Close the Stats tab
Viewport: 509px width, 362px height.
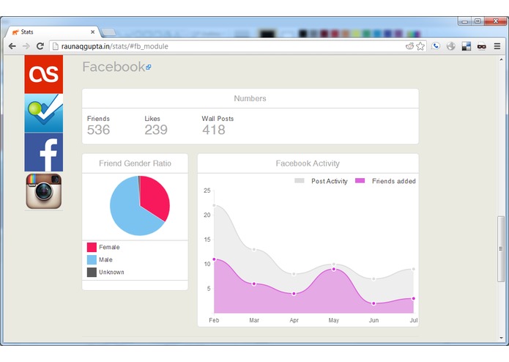tap(92, 32)
